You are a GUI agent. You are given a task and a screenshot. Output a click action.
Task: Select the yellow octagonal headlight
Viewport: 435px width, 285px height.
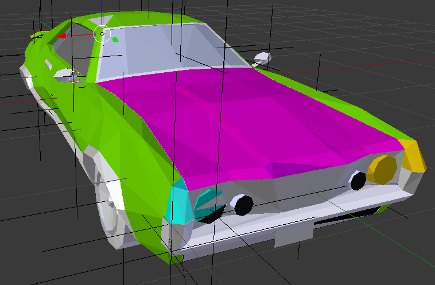pos(382,170)
